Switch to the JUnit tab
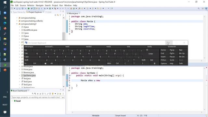 48,12
